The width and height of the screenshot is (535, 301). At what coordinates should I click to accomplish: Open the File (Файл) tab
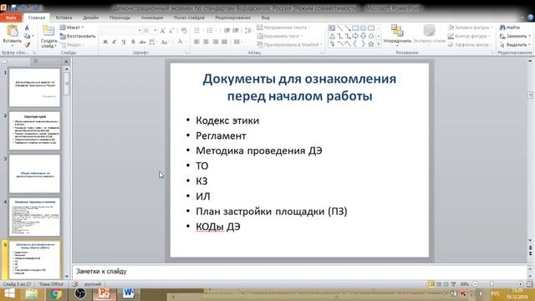click(11, 18)
